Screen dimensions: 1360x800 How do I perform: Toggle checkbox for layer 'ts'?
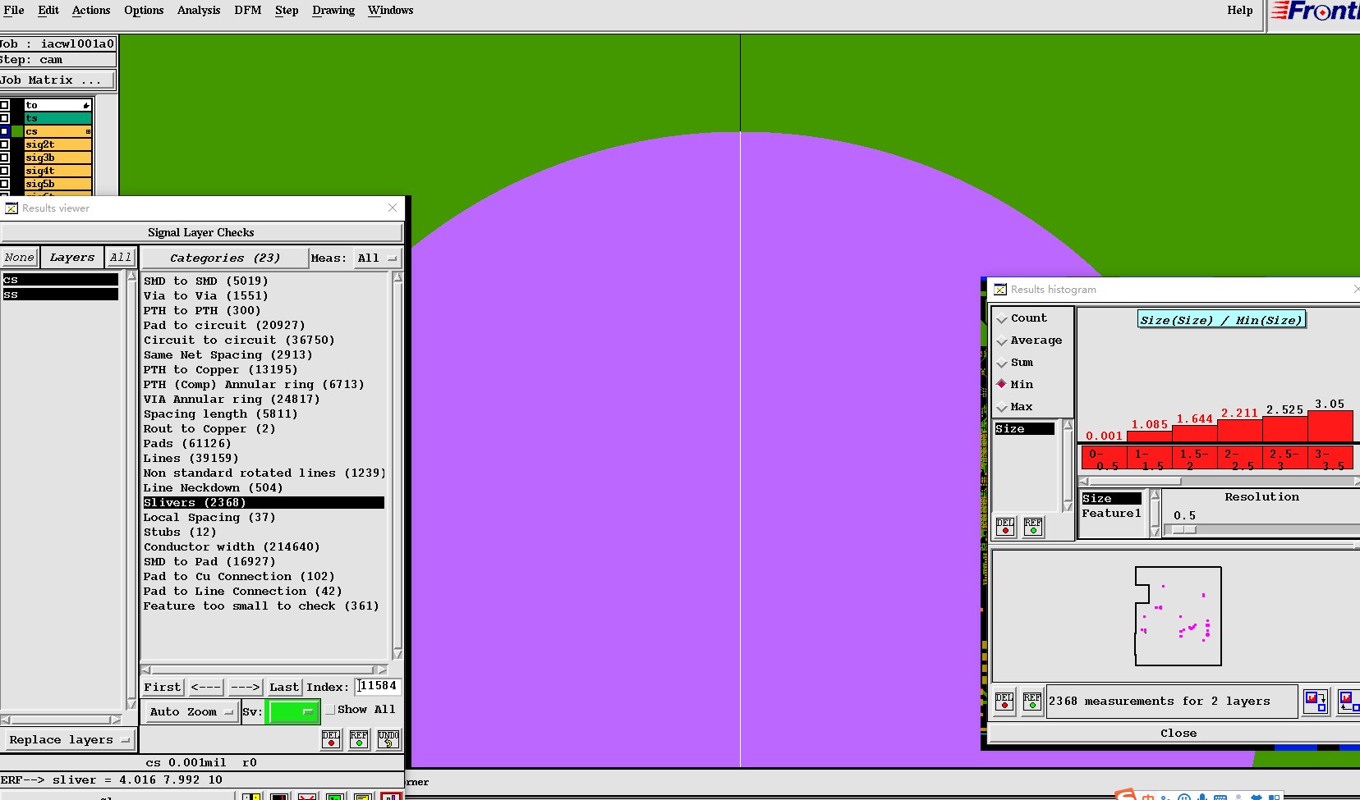[x=4, y=118]
